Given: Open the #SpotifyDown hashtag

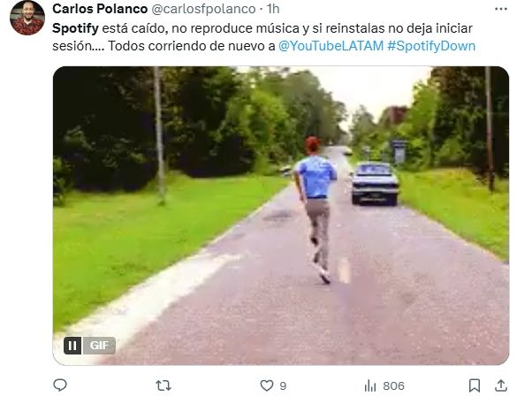Looking at the screenshot, I should (x=431, y=46).
